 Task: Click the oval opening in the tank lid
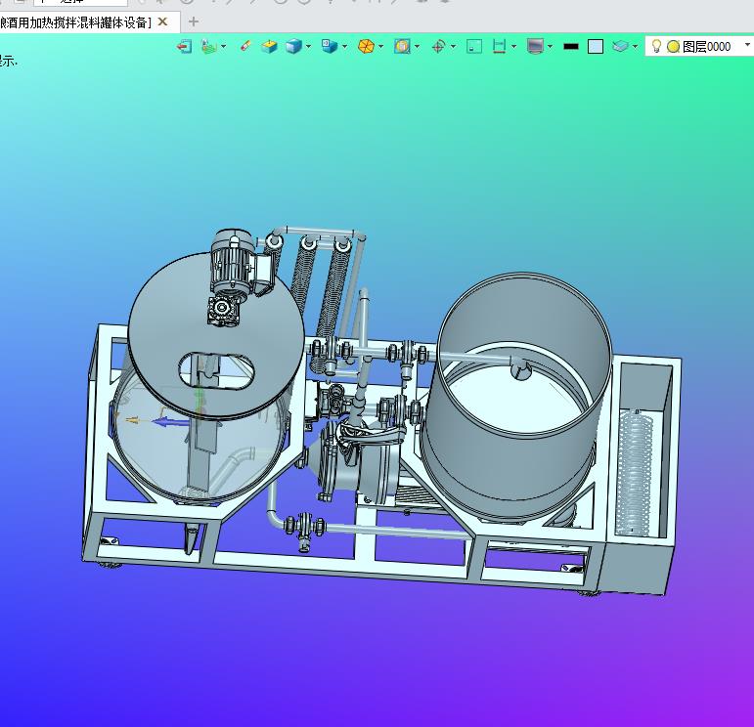coord(216,370)
